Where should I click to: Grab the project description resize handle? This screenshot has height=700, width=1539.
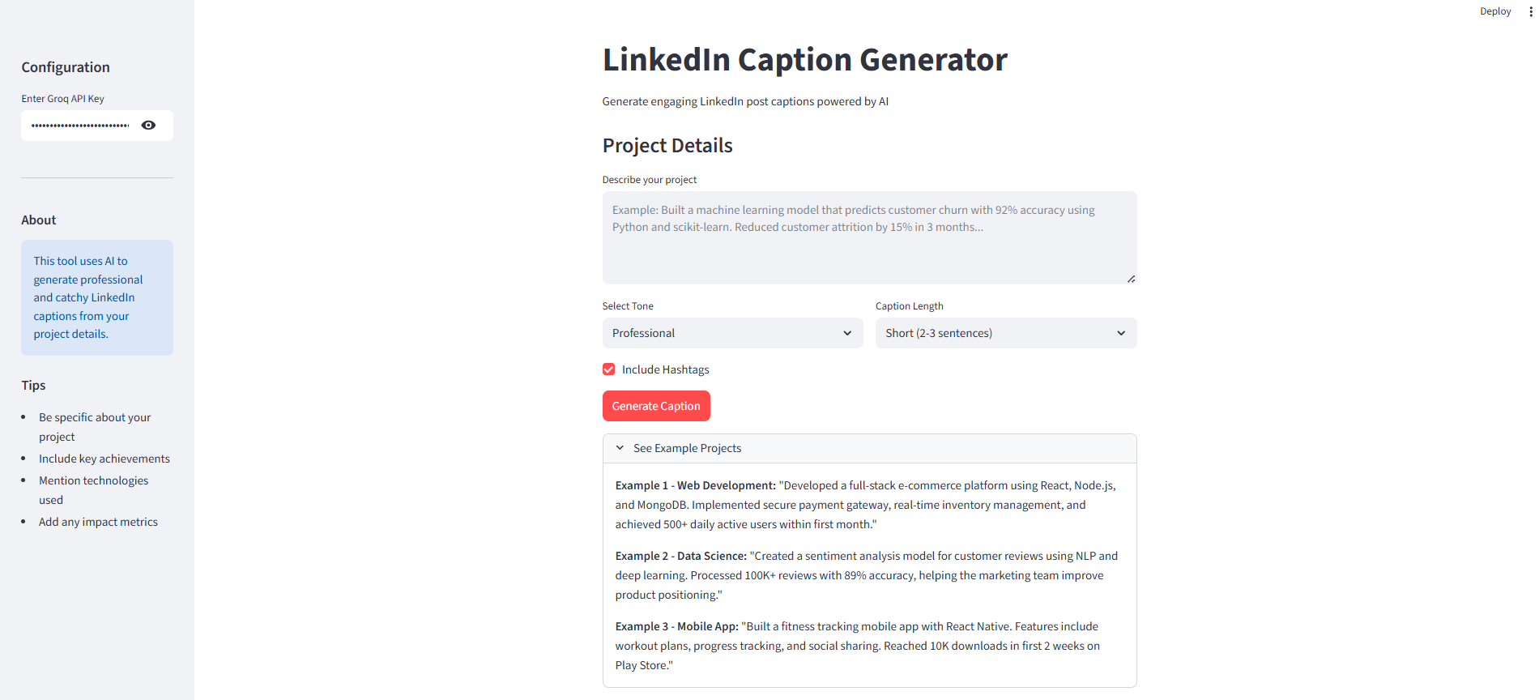pyautogui.click(x=1131, y=279)
